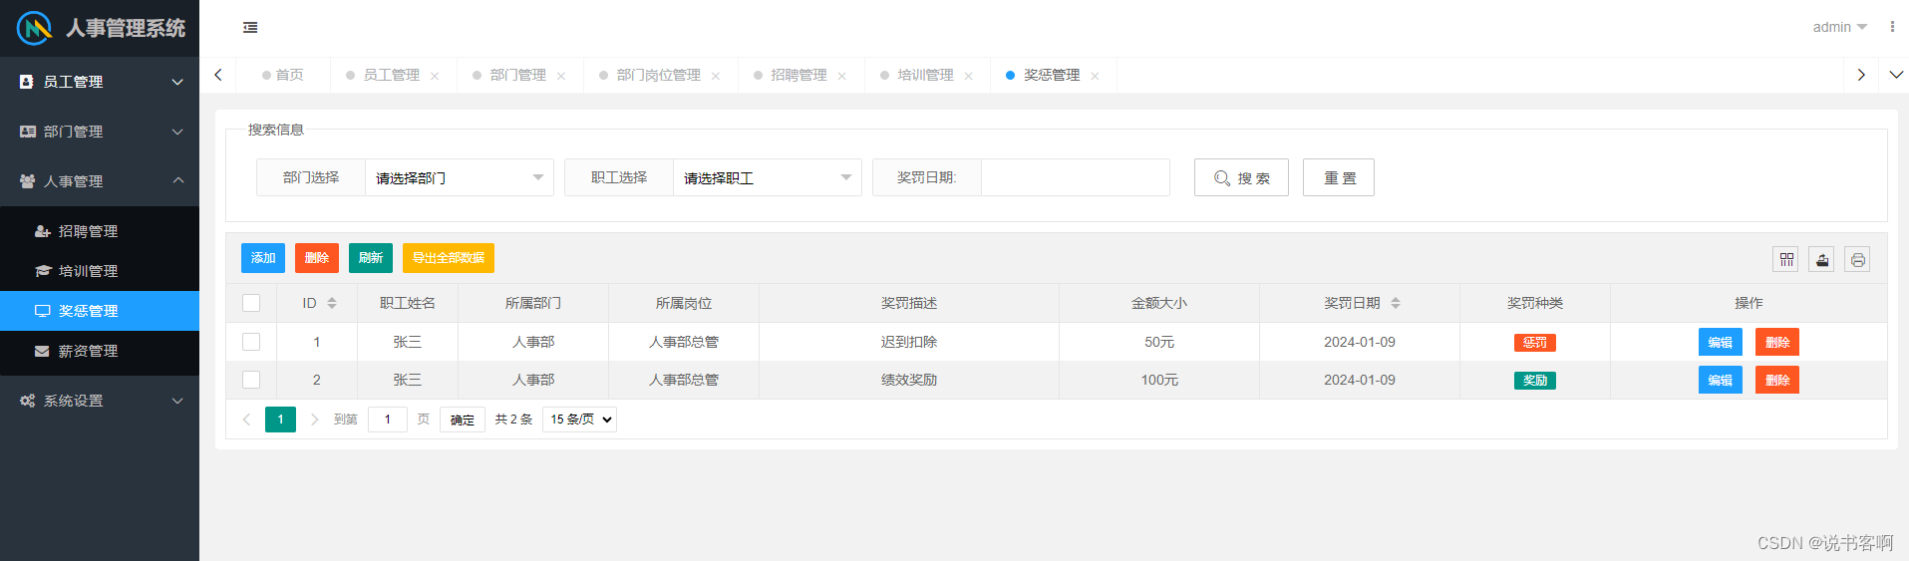Click the table export icon

[x=1822, y=260]
